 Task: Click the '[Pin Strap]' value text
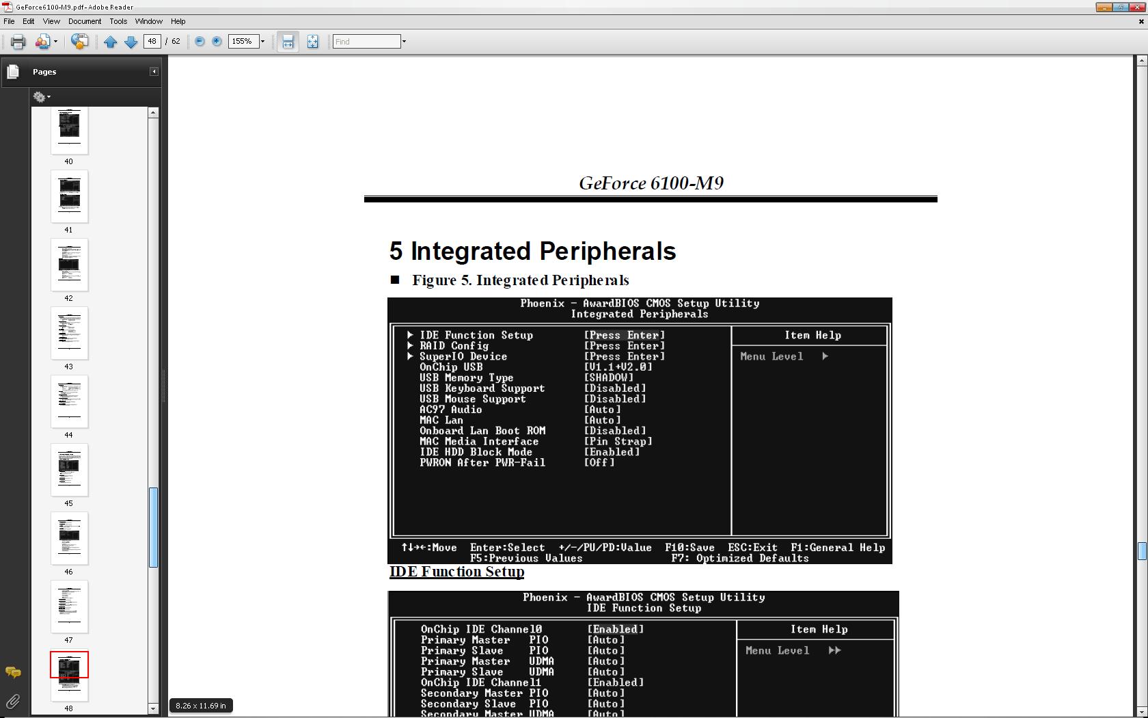click(x=618, y=442)
